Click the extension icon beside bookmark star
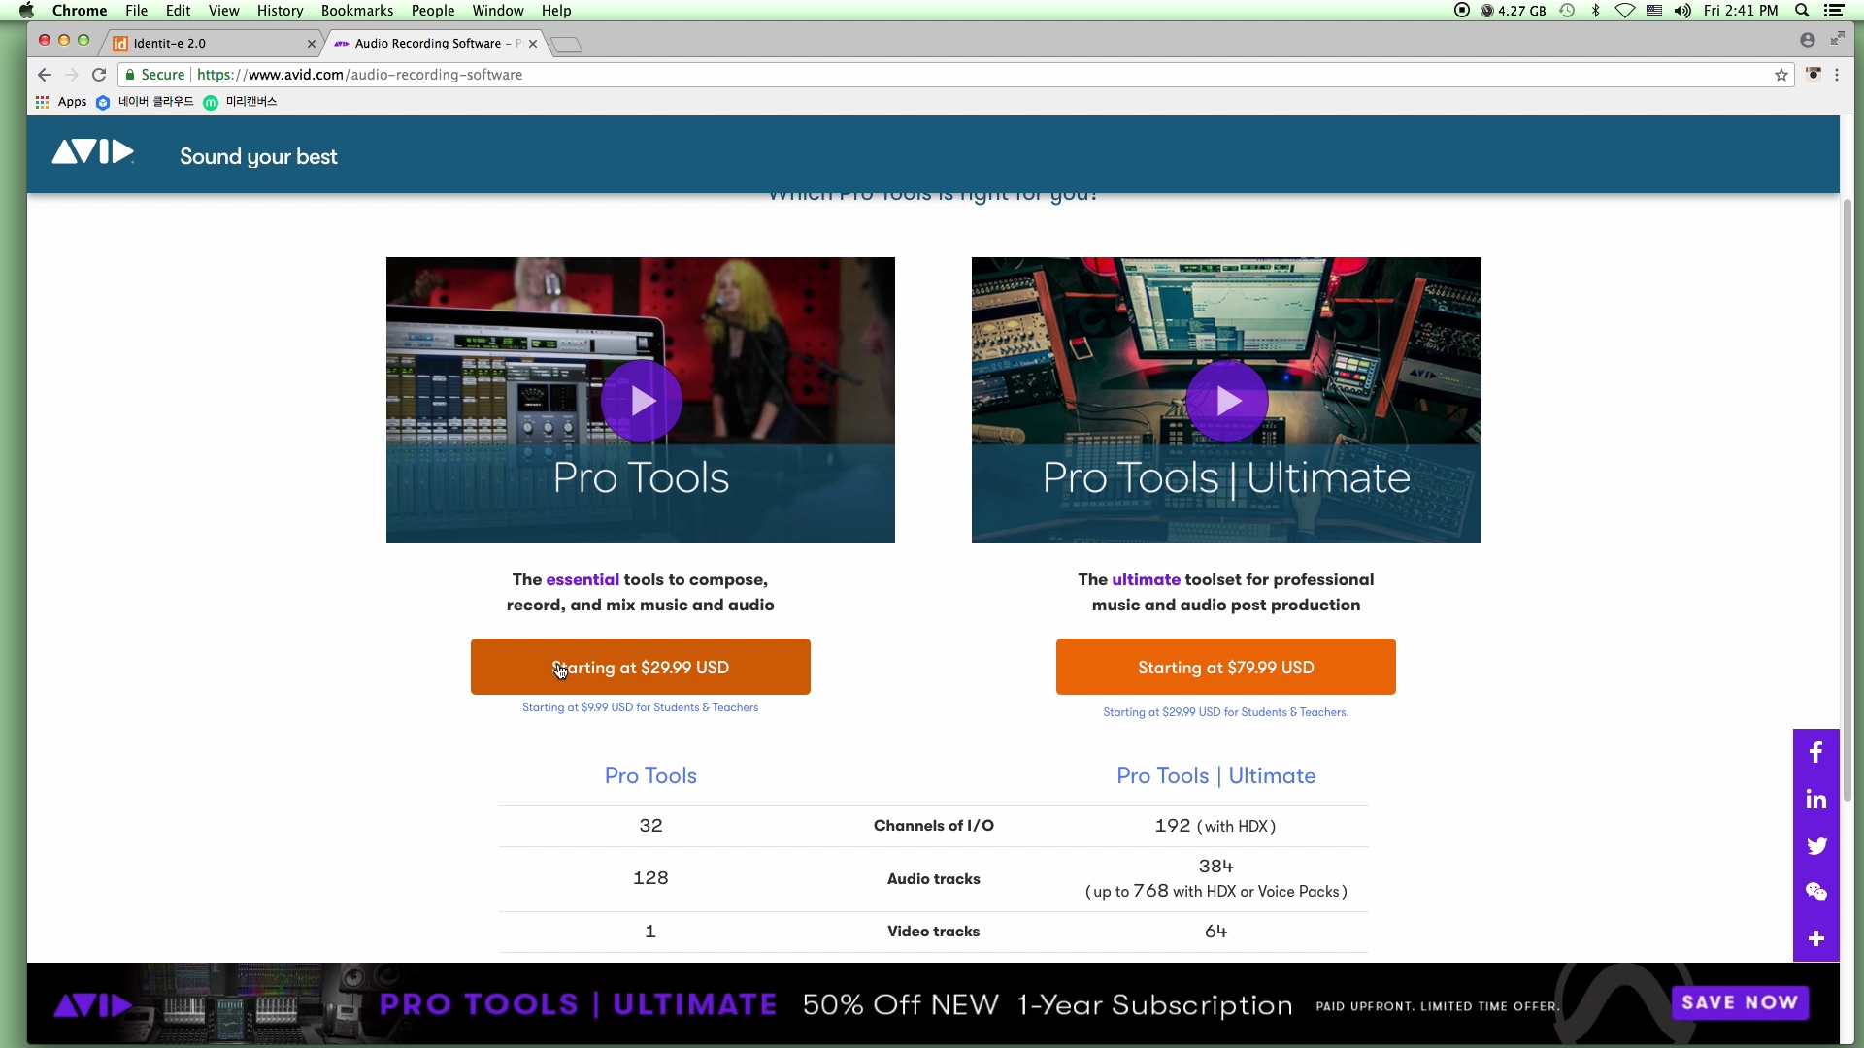The width and height of the screenshot is (1864, 1048). [x=1813, y=74]
